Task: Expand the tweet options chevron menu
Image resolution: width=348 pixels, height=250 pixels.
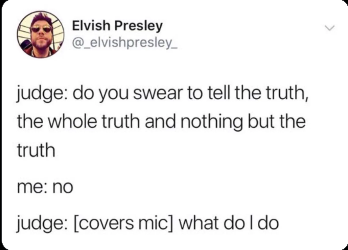Action: (330, 28)
